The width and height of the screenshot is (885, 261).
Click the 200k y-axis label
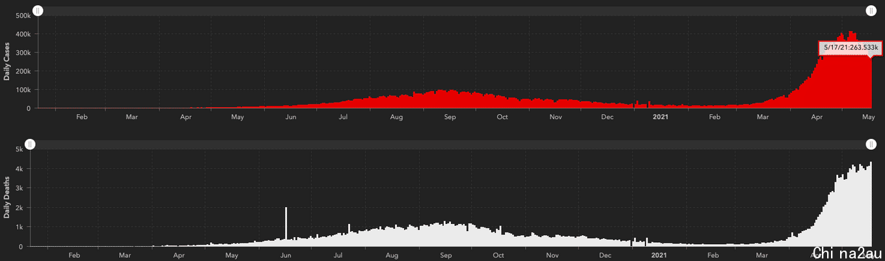22,71
